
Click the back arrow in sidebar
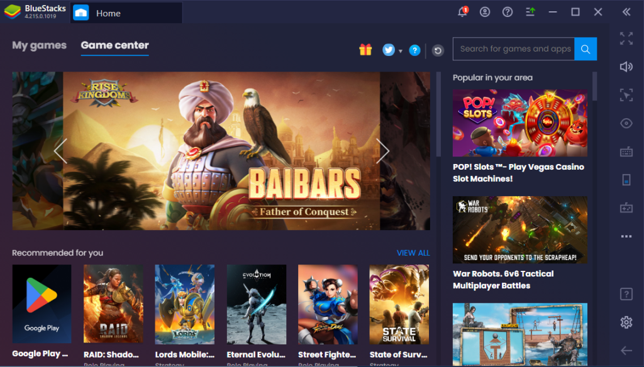(626, 351)
